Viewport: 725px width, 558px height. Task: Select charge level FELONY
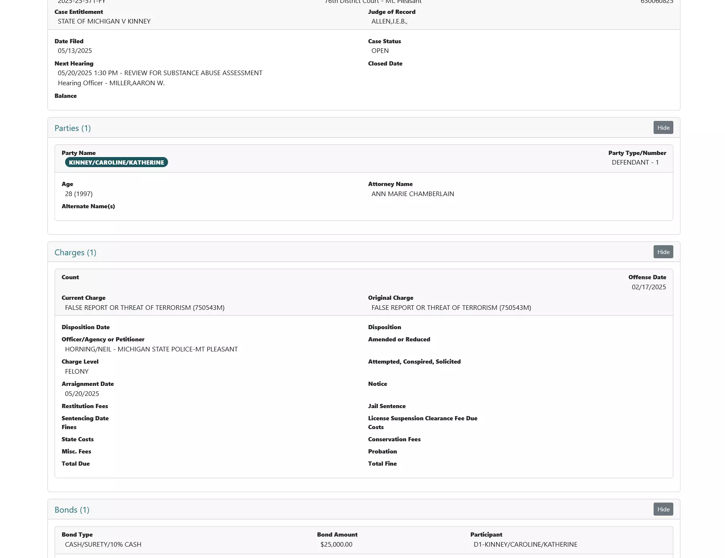[x=77, y=372]
